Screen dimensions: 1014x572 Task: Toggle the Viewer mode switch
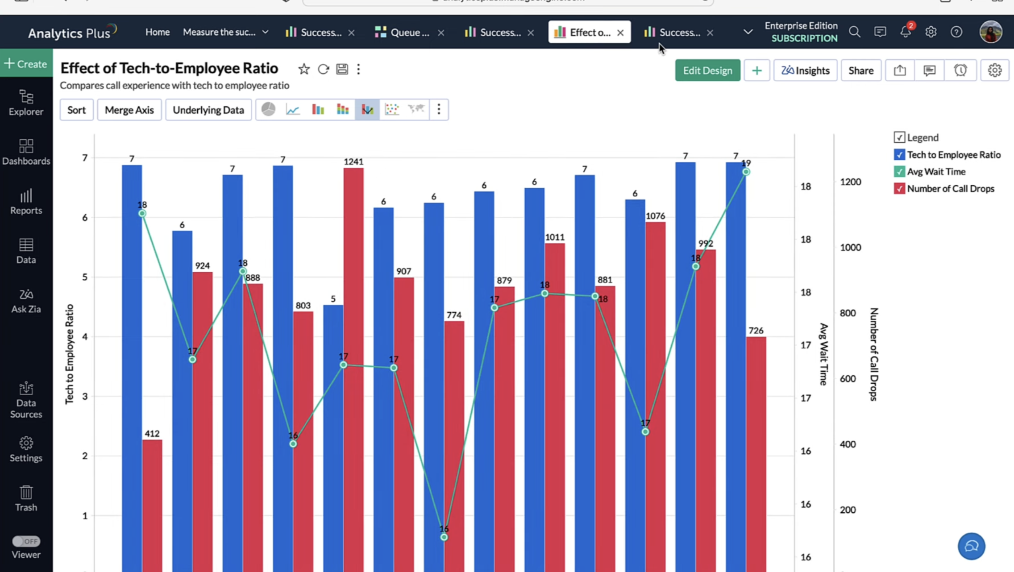[26, 541]
